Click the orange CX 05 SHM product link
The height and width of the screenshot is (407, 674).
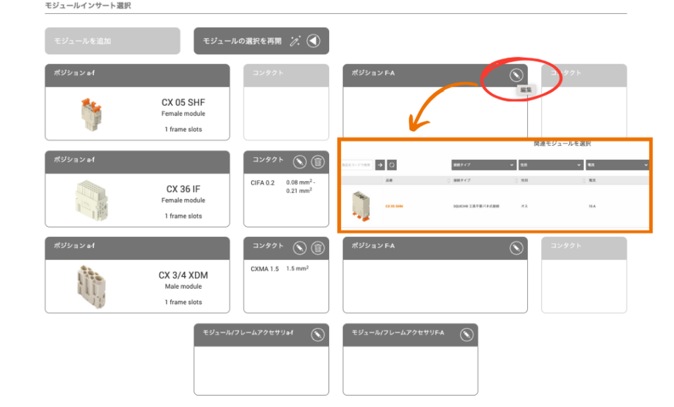coord(394,206)
